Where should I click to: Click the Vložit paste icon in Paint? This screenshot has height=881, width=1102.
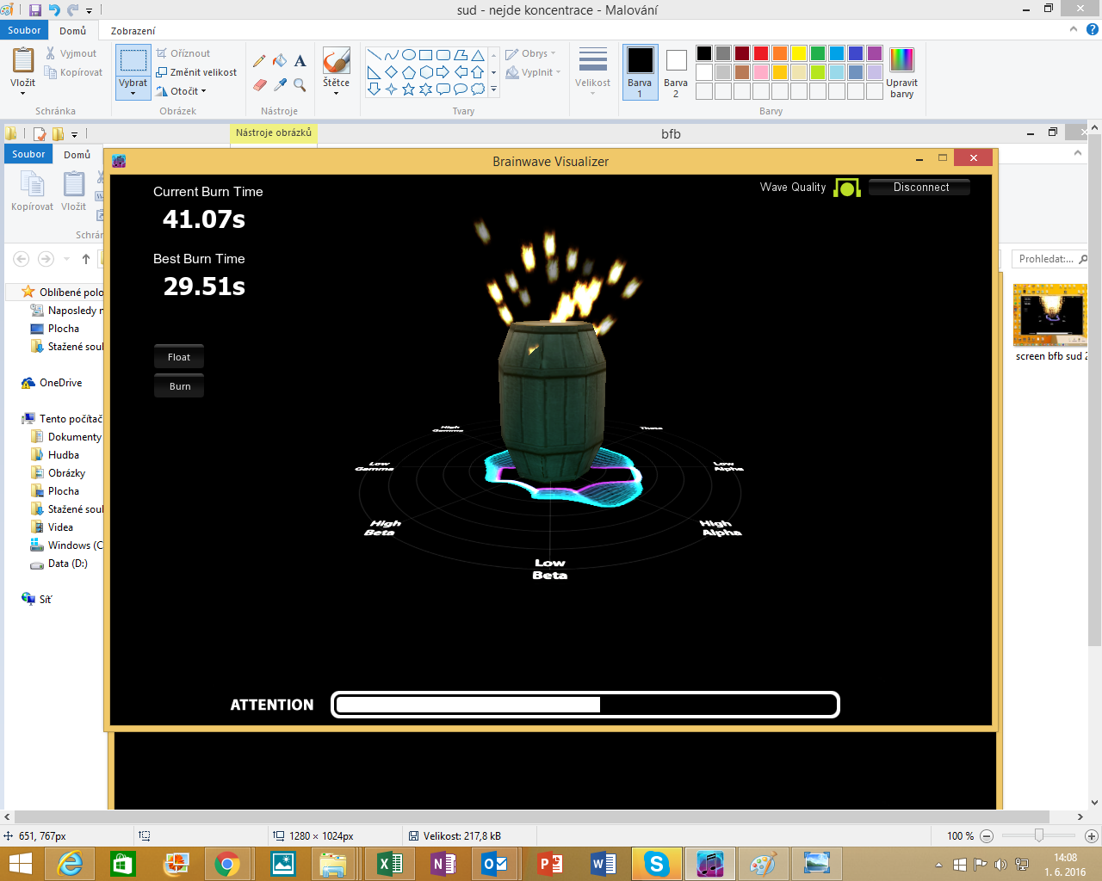click(x=23, y=61)
